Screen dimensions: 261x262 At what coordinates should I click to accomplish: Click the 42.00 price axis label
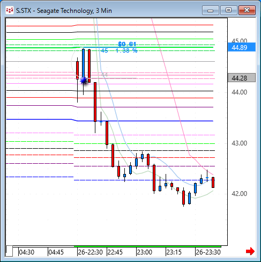[x=240, y=194]
